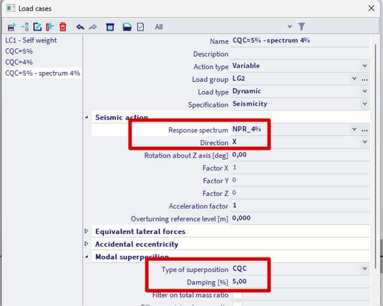Select the CQC=4% load case
383x306 pixels.
pos(19,62)
